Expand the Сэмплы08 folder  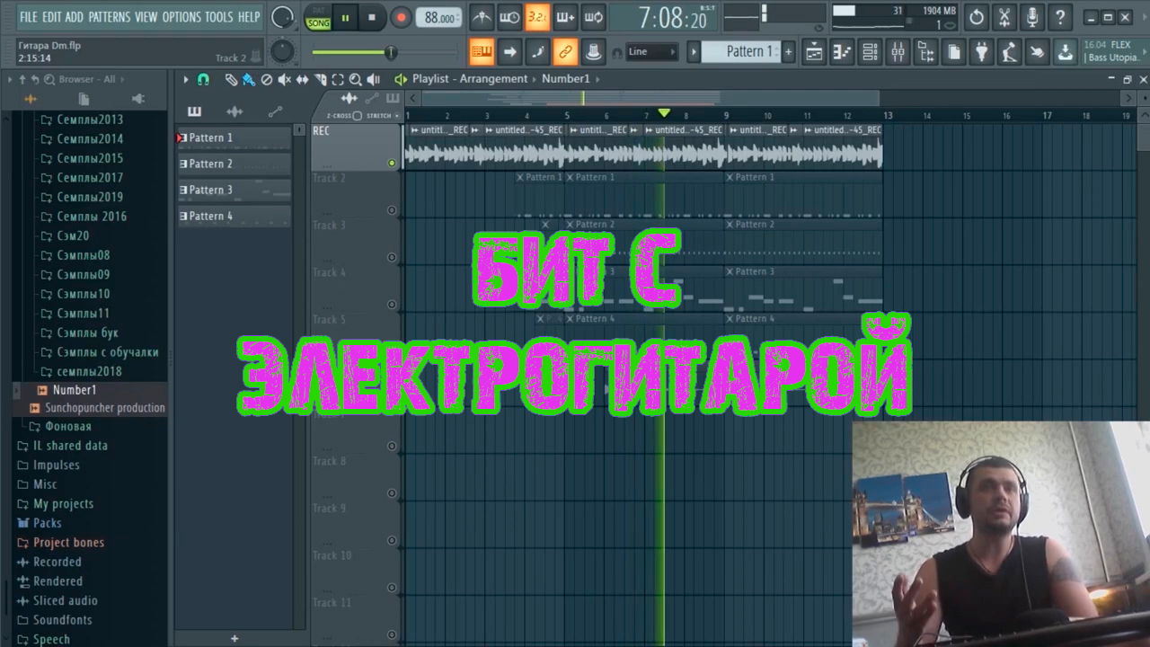[x=84, y=255]
